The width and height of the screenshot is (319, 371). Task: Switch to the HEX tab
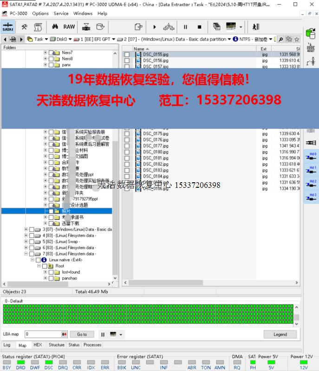[x=38, y=345]
